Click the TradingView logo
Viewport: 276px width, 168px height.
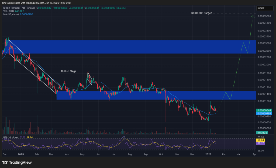16,162
